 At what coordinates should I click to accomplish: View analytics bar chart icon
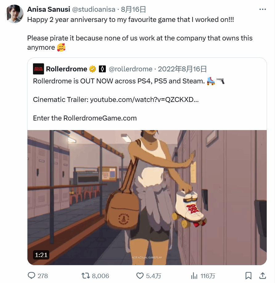pos(194,276)
